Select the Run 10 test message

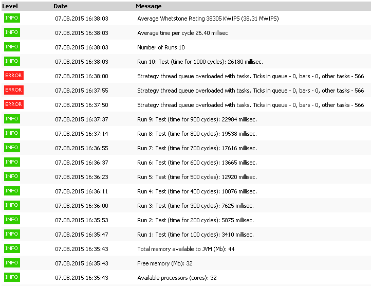200,62
